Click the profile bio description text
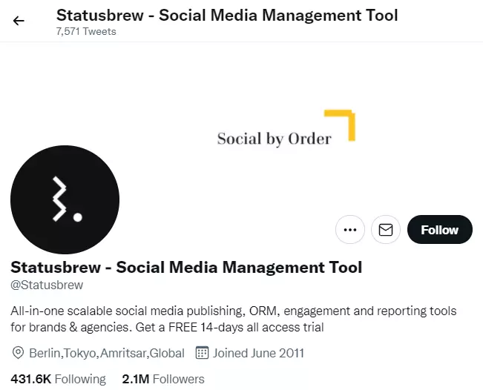Screen dimensions: 483x390 [234, 311]
